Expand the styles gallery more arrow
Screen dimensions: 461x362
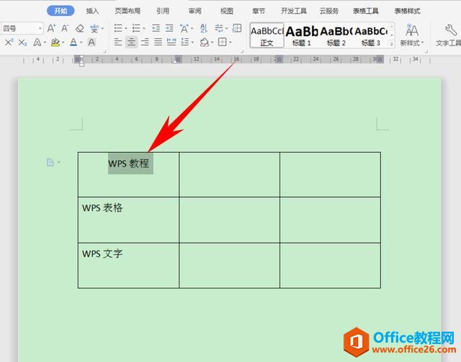392,44
